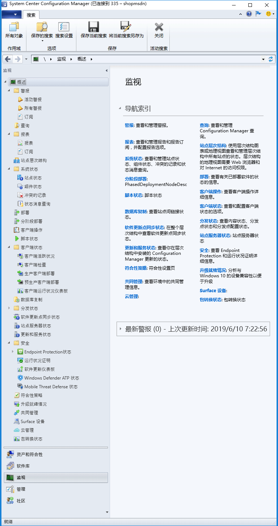Collapse the 警报 tree folder
Screen dimensions: 278x526
tap(9, 91)
